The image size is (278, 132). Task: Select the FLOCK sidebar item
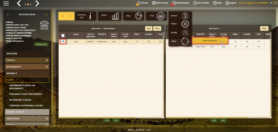(x=27, y=80)
